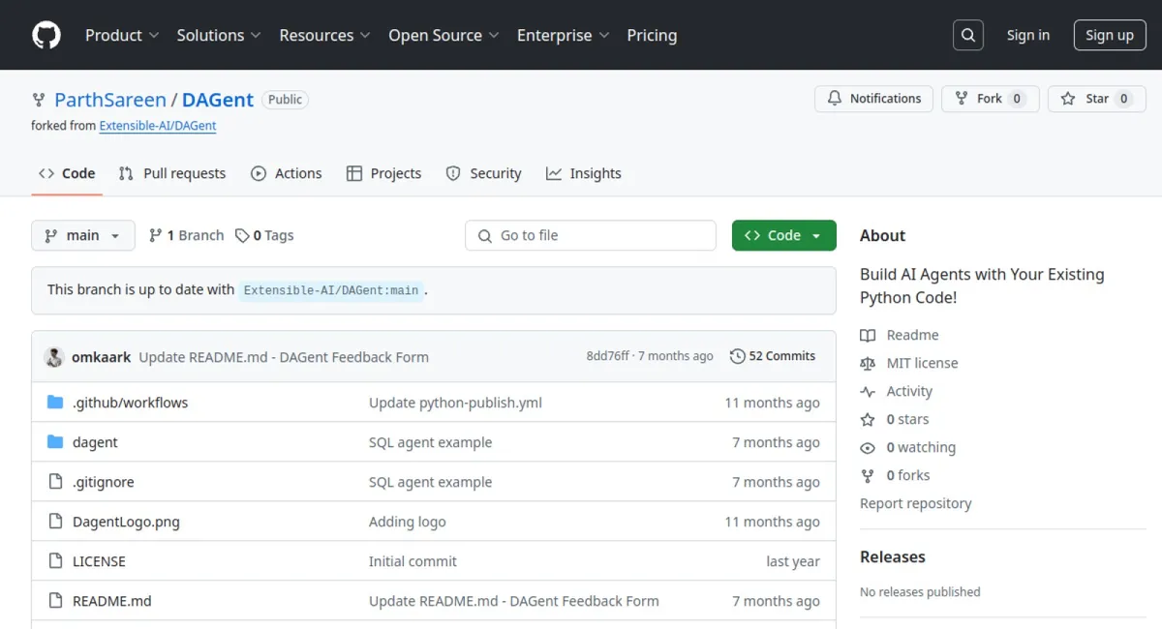The image size is (1162, 629).
Task: Switch to the Pull requests tab
Action: pyautogui.click(x=172, y=173)
